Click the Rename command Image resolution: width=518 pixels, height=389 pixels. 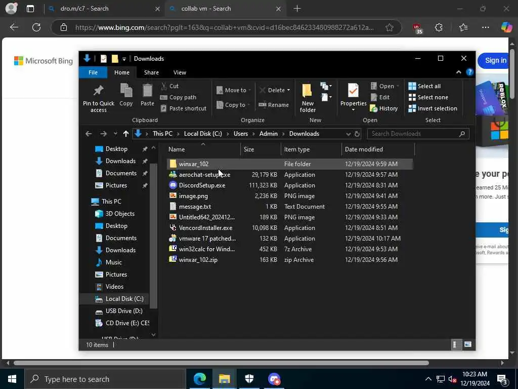point(274,104)
